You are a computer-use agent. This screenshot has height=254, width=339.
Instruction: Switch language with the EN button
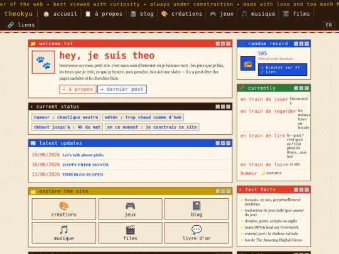328,25
